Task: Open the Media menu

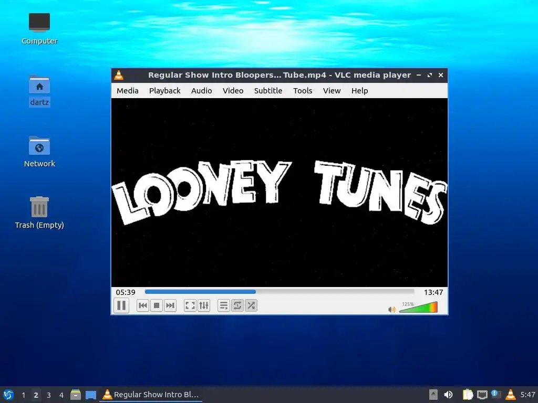Action: pos(127,91)
